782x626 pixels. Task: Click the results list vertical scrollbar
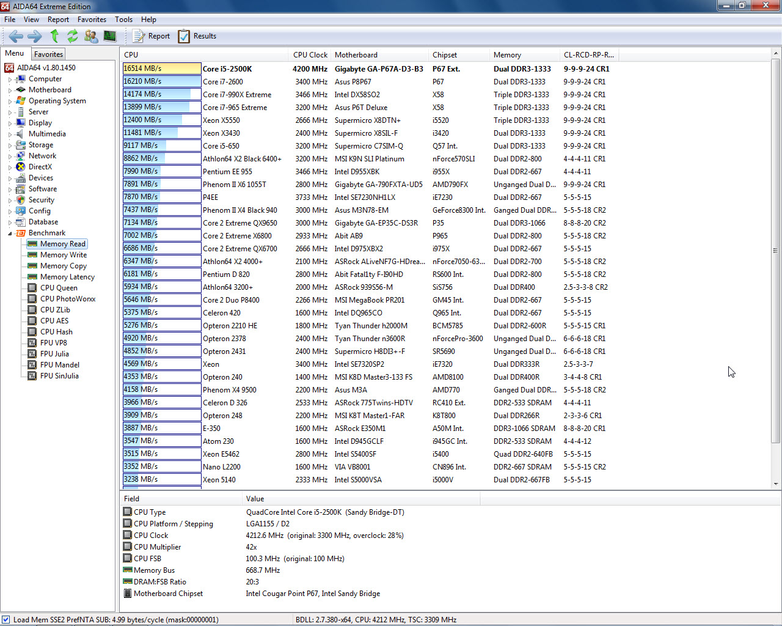775,251
